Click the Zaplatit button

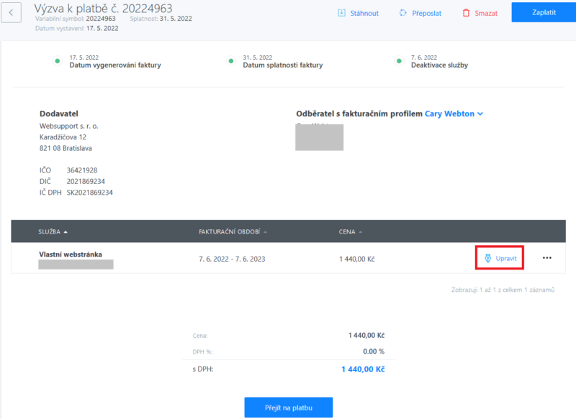544,12
